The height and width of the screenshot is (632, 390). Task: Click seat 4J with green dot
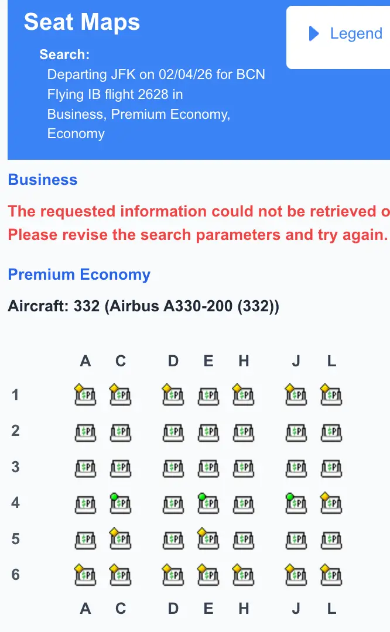[x=296, y=503]
